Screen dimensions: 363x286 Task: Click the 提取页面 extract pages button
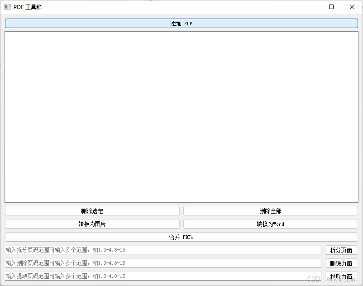point(341,276)
